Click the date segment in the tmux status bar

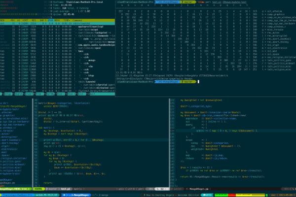pyautogui.click(x=286, y=195)
